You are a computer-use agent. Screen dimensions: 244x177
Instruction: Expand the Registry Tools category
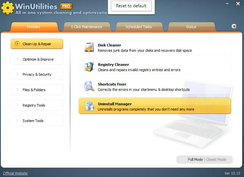click(x=37, y=105)
